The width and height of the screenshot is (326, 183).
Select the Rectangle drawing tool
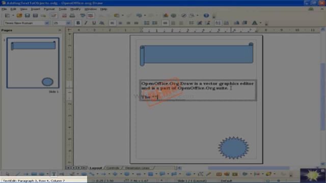34,174
